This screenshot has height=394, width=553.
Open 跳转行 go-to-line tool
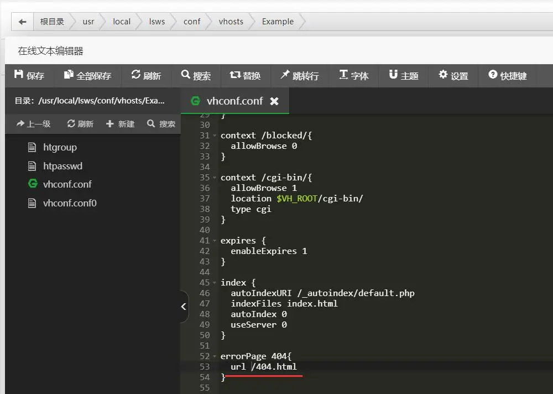point(299,75)
